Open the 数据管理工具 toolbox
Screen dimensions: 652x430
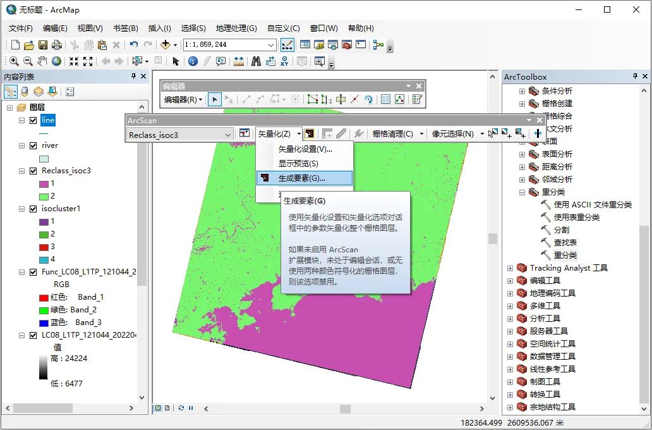click(552, 356)
